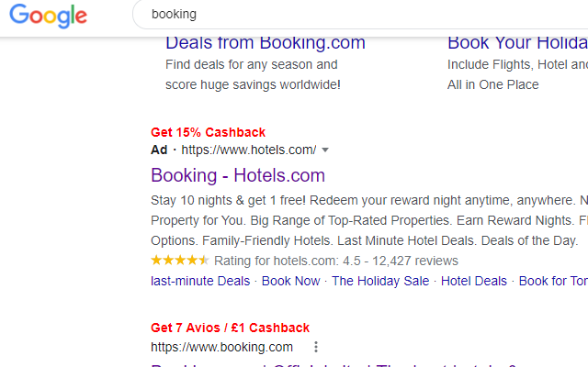Viewport: 588px width, 367px height.
Task: Expand the dropdown arrow beside hotels.com URL
Action: coord(325,150)
